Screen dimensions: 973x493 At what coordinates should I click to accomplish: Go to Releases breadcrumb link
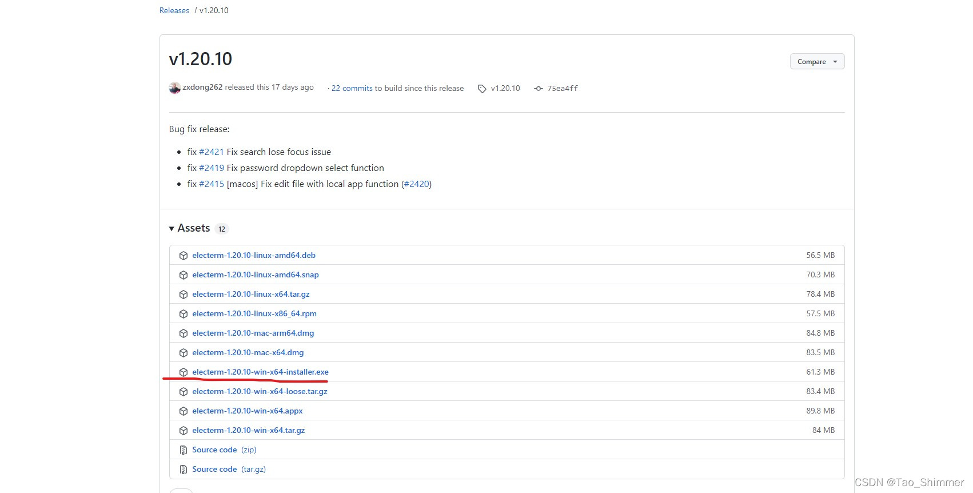coord(174,10)
